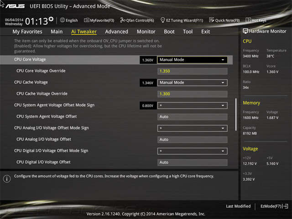Click the EzMode exit arrow icon
292x219 pixels.
coord(285,206)
